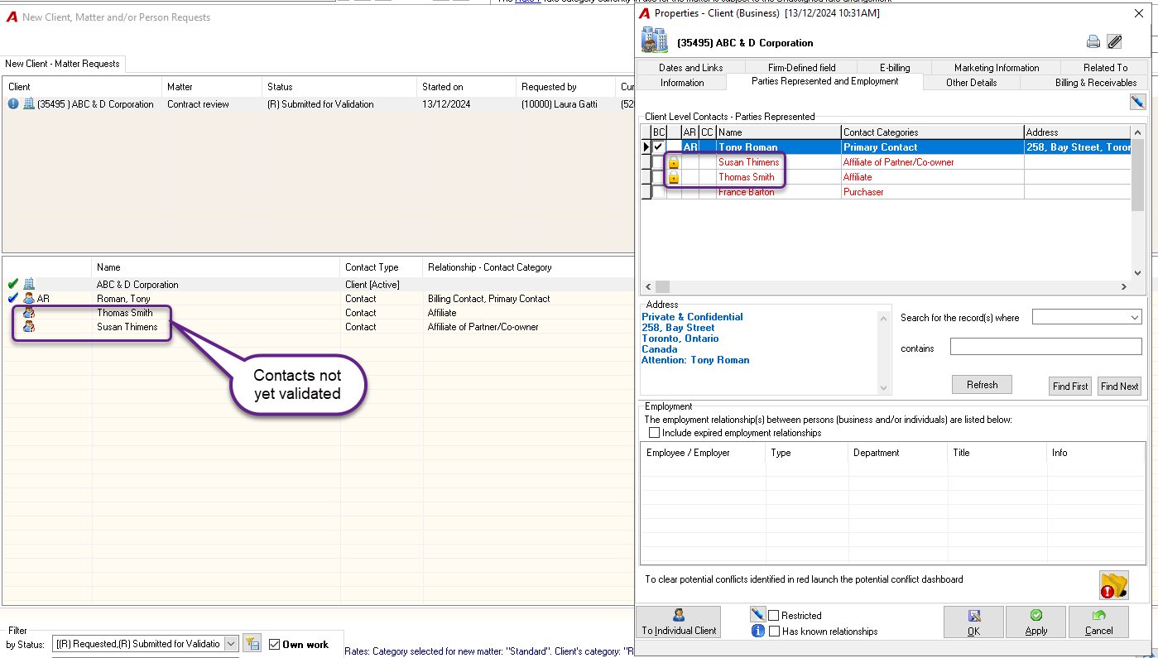Click the Find First button

click(x=1070, y=387)
